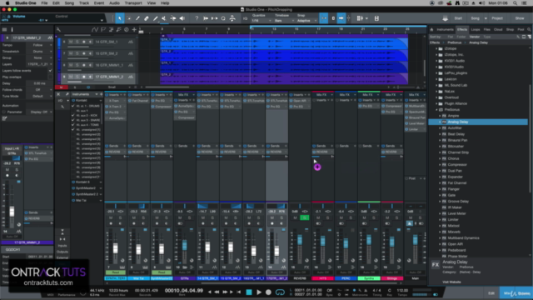Select the Eraser tool
The image size is (533, 300).
[147, 18]
